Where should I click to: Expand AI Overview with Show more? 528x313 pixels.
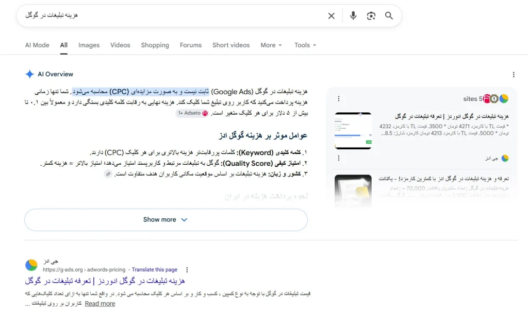(166, 219)
